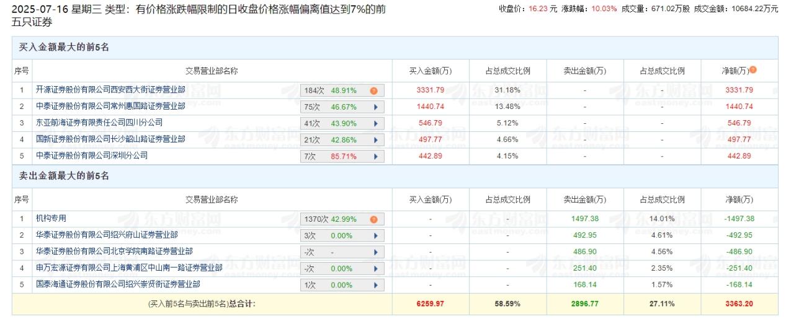The height and width of the screenshot is (319, 786).
Task: Click the orange icon in 开源证券 row badge
Action: point(373,90)
